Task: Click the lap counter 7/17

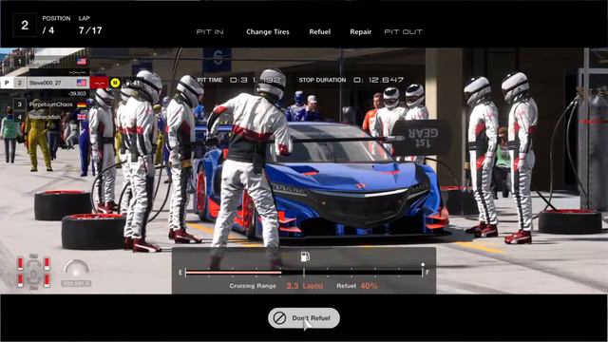Action: [x=90, y=30]
